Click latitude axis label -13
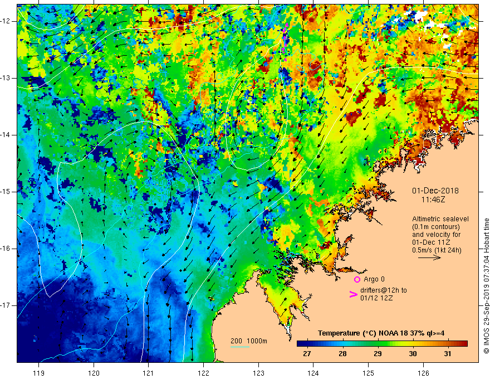The width and height of the screenshot is (490, 379). [6, 78]
